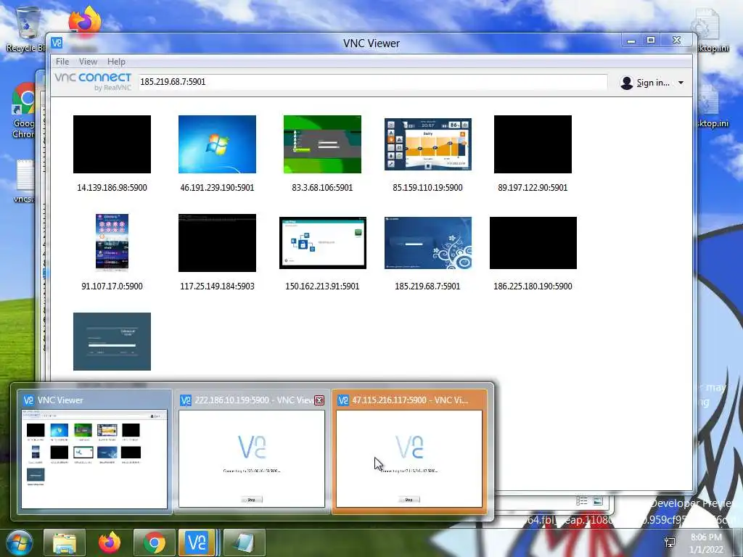Viewport: 743px width, 557px height.
Task: Click the Sign in button
Action: pos(652,83)
